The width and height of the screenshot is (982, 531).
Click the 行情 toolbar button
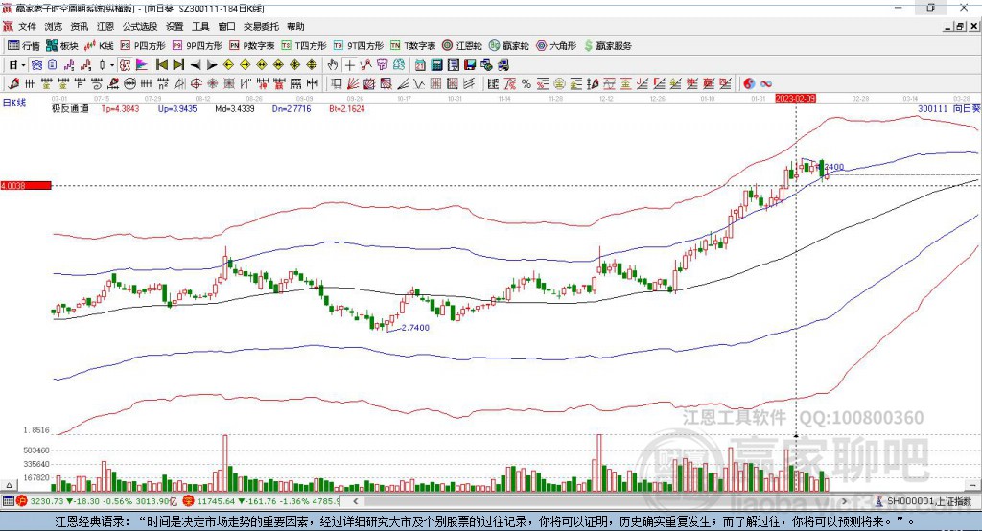coord(24,45)
